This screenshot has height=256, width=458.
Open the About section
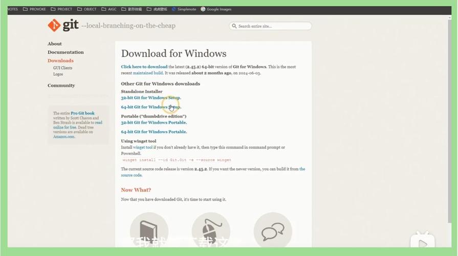pyautogui.click(x=55, y=44)
